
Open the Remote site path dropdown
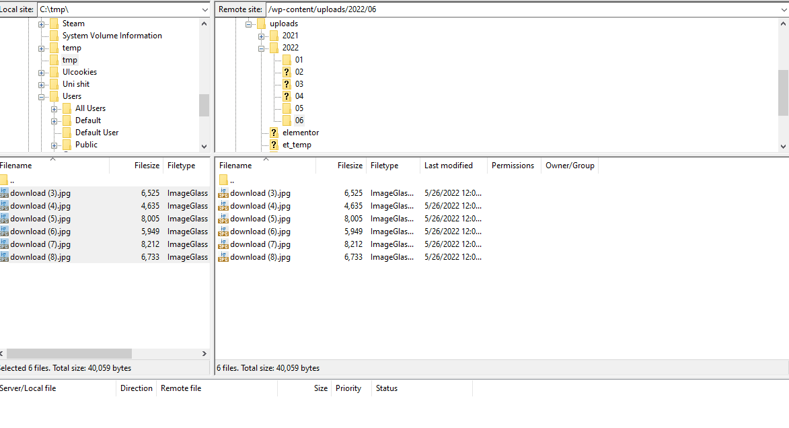784,9
